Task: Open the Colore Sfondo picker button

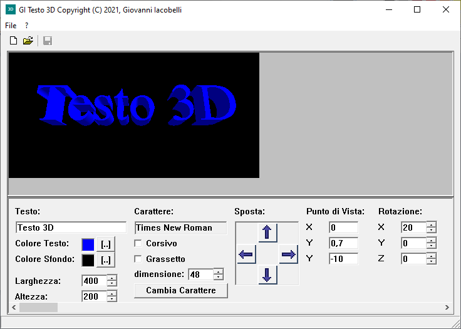Action: pyautogui.click(x=106, y=260)
